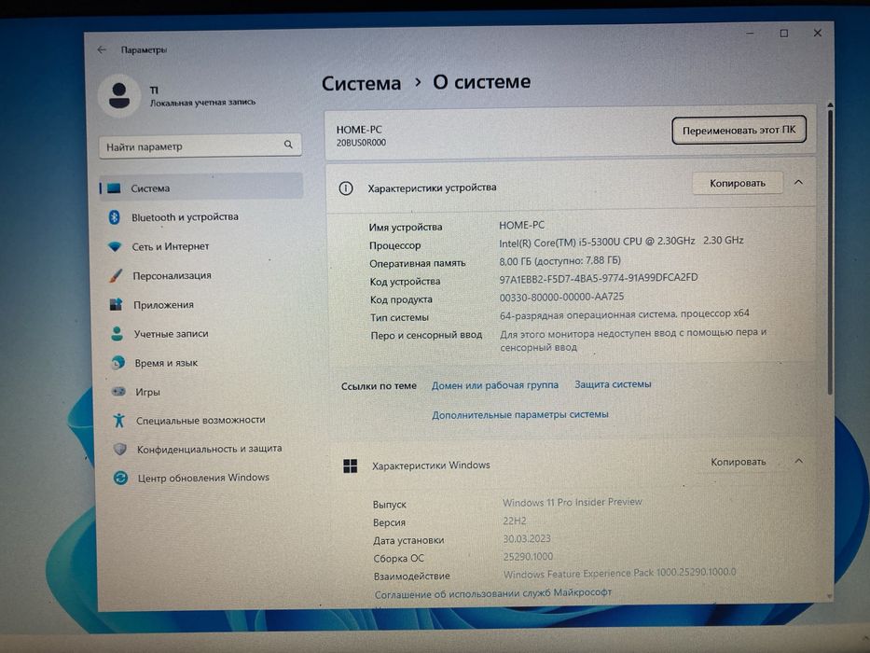Copy Windows specifications with Копировать
Viewport: 870px width, 653px height.
point(738,462)
